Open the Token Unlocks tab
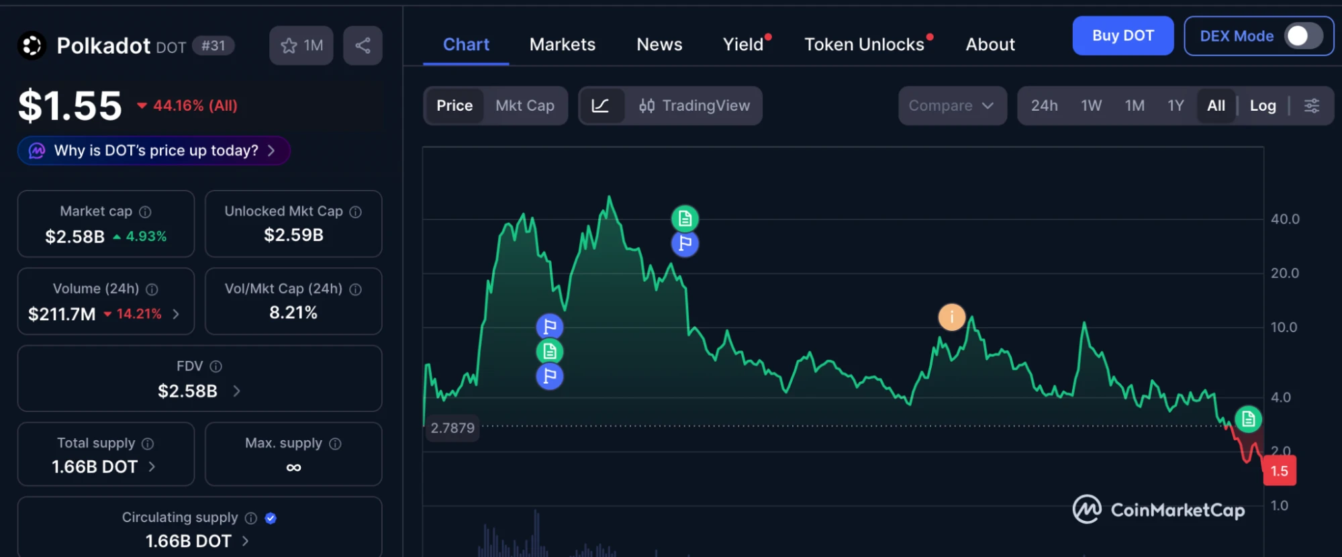 click(x=864, y=44)
